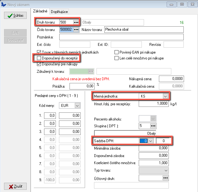Screen dimensions: 198x192
Task: Click the green checkmark Súhlas button
Action: click(15, 15)
